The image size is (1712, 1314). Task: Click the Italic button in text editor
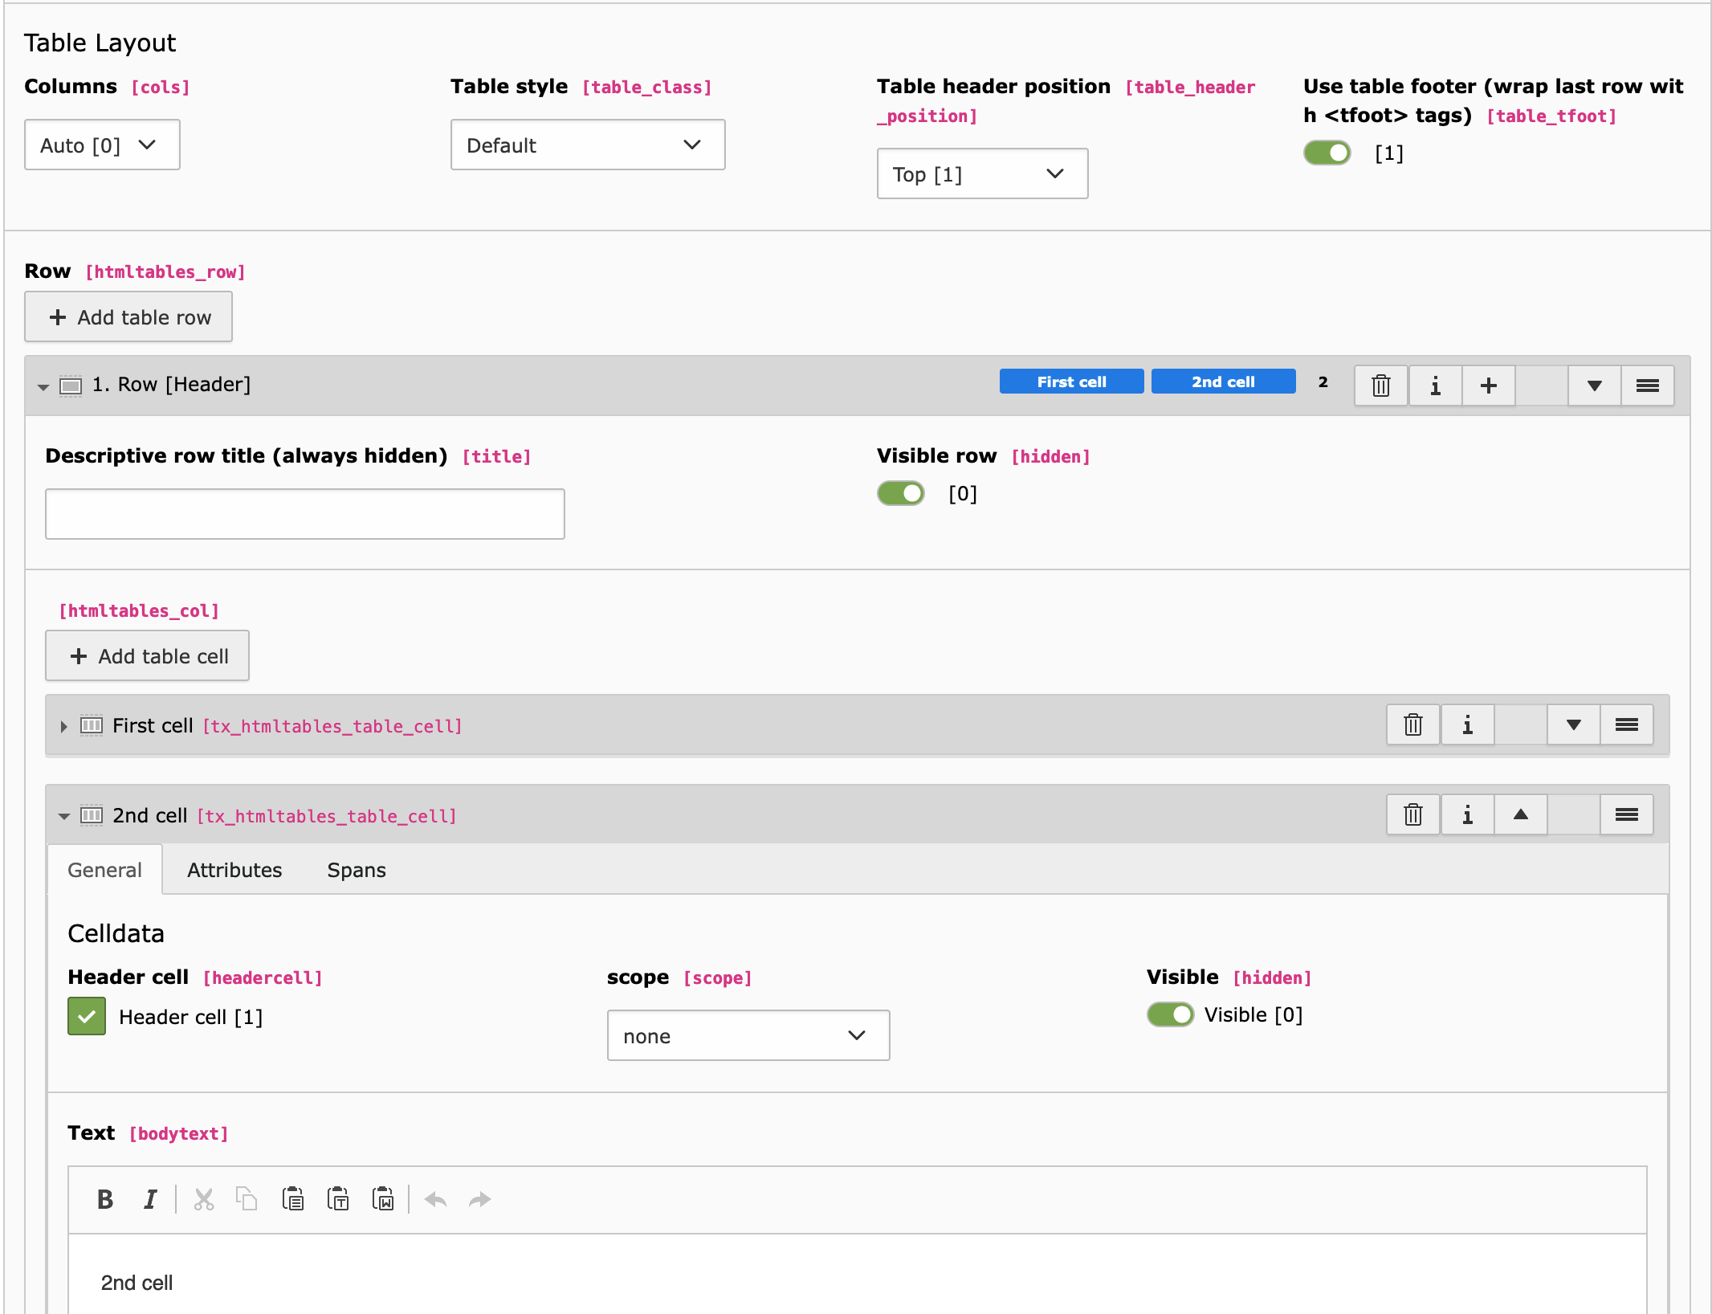click(150, 1199)
